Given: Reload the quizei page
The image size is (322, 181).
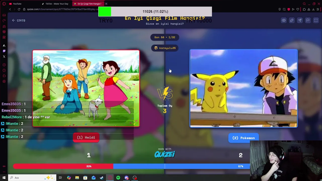Looking at the screenshot, I should 19,9.
